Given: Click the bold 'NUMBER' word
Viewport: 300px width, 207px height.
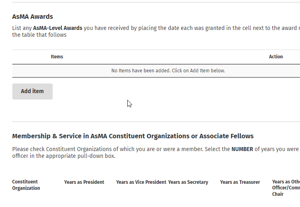Looking at the screenshot, I should click(x=242, y=149).
